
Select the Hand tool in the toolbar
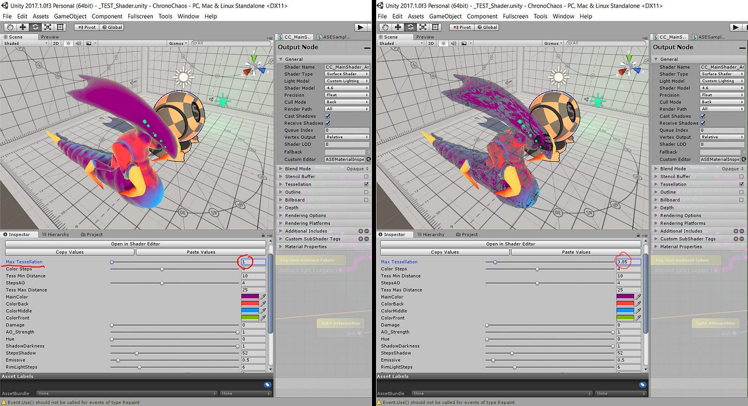pyautogui.click(x=9, y=27)
